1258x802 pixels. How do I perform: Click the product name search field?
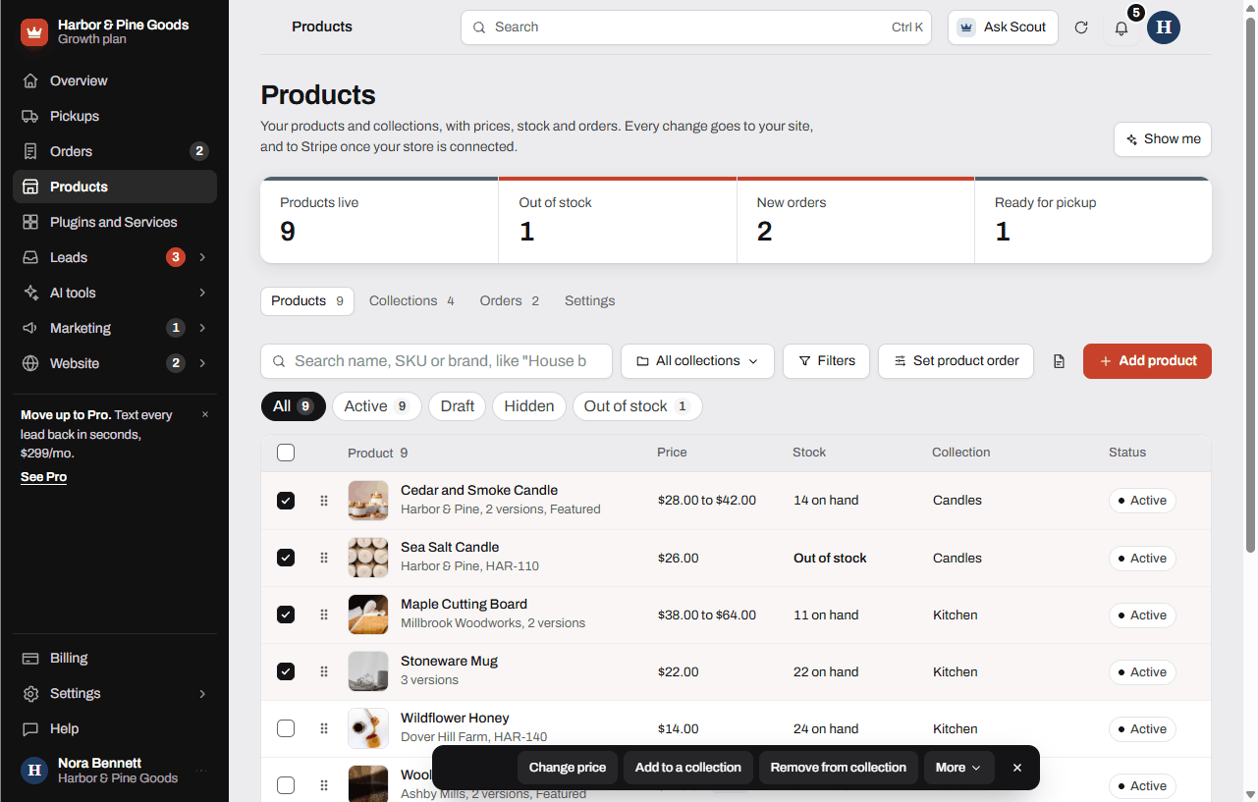pyautogui.click(x=436, y=361)
